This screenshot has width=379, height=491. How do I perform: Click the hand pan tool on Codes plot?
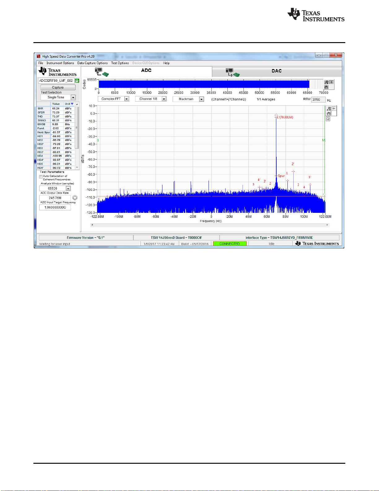pyautogui.click(x=326, y=87)
